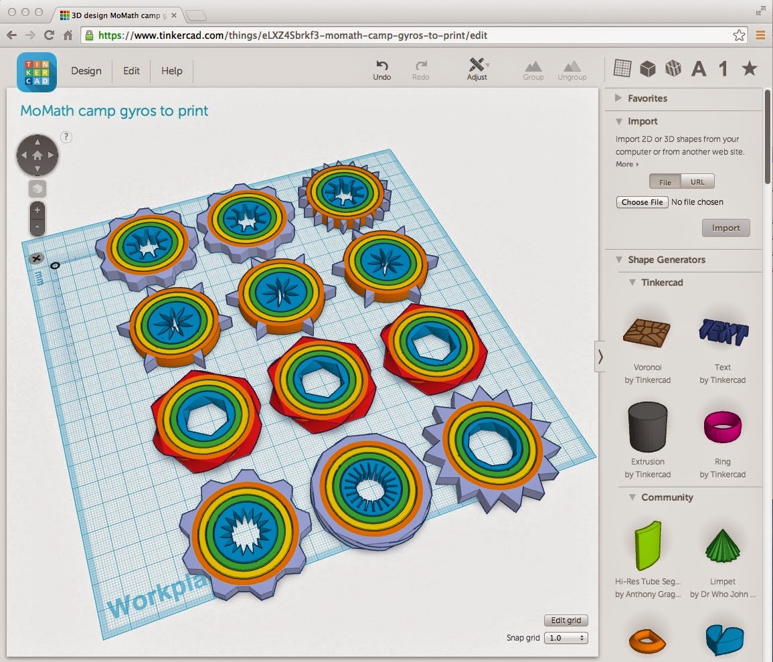Select the URL import toggle
Viewport: 773px width, 662px height.
697,182
